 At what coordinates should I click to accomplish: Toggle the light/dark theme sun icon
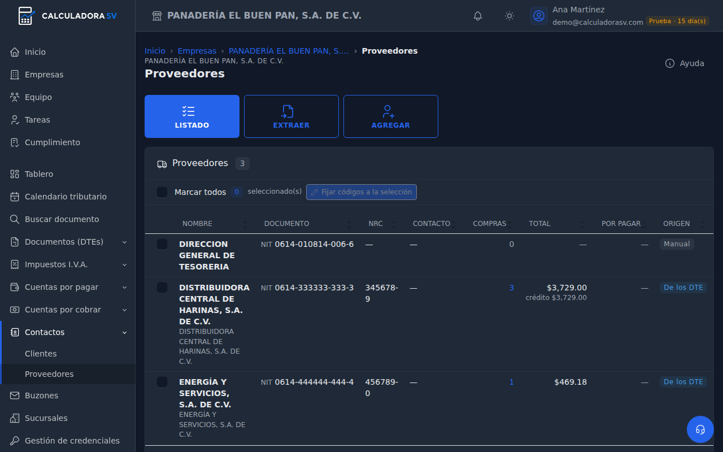pyautogui.click(x=509, y=16)
